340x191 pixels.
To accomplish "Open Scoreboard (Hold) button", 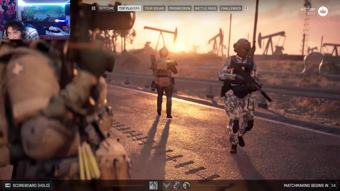I will 27,185.
